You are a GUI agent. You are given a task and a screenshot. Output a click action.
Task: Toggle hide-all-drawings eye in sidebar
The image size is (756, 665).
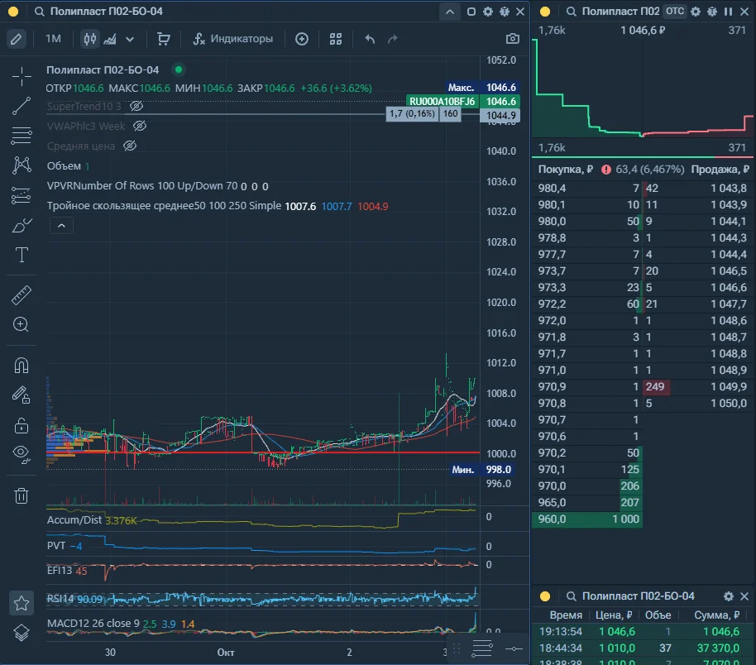[x=22, y=454]
